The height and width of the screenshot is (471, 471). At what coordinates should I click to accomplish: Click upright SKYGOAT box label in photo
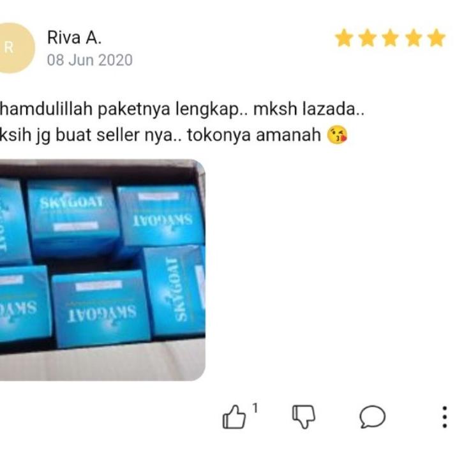(x=72, y=203)
